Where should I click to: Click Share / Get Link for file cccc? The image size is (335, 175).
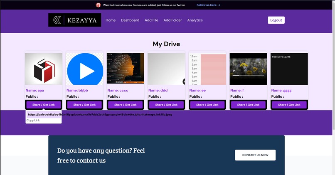point(126,105)
